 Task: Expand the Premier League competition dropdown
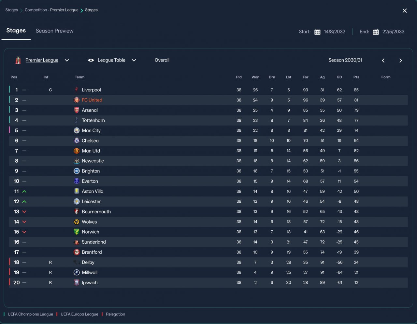(x=67, y=60)
